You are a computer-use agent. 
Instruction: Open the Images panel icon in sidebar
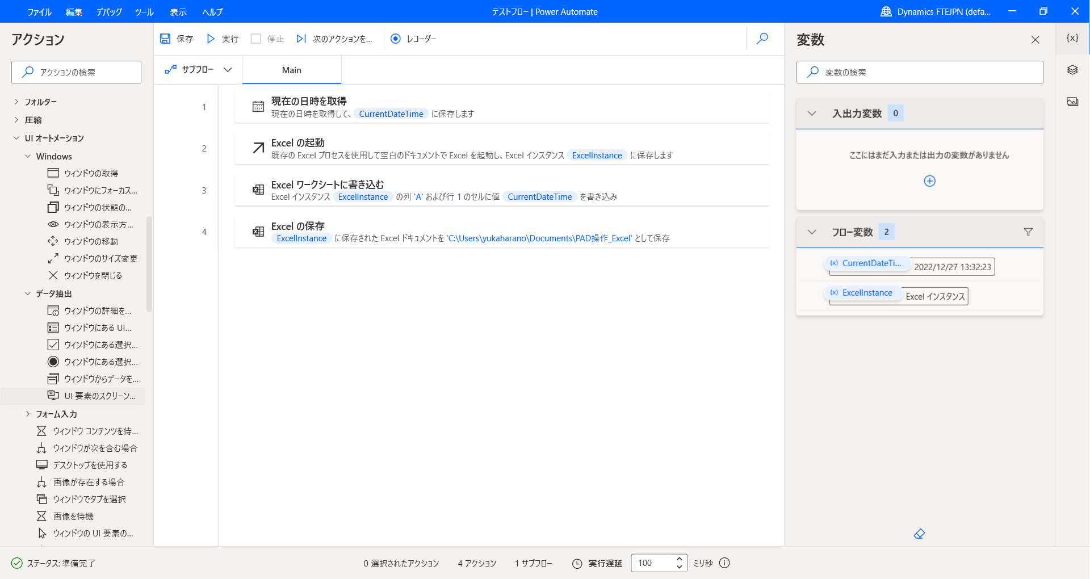[1072, 102]
